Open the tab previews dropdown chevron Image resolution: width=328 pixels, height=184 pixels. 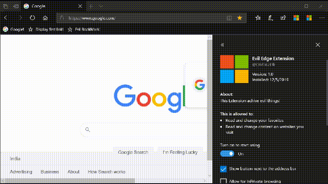click(101, 7)
